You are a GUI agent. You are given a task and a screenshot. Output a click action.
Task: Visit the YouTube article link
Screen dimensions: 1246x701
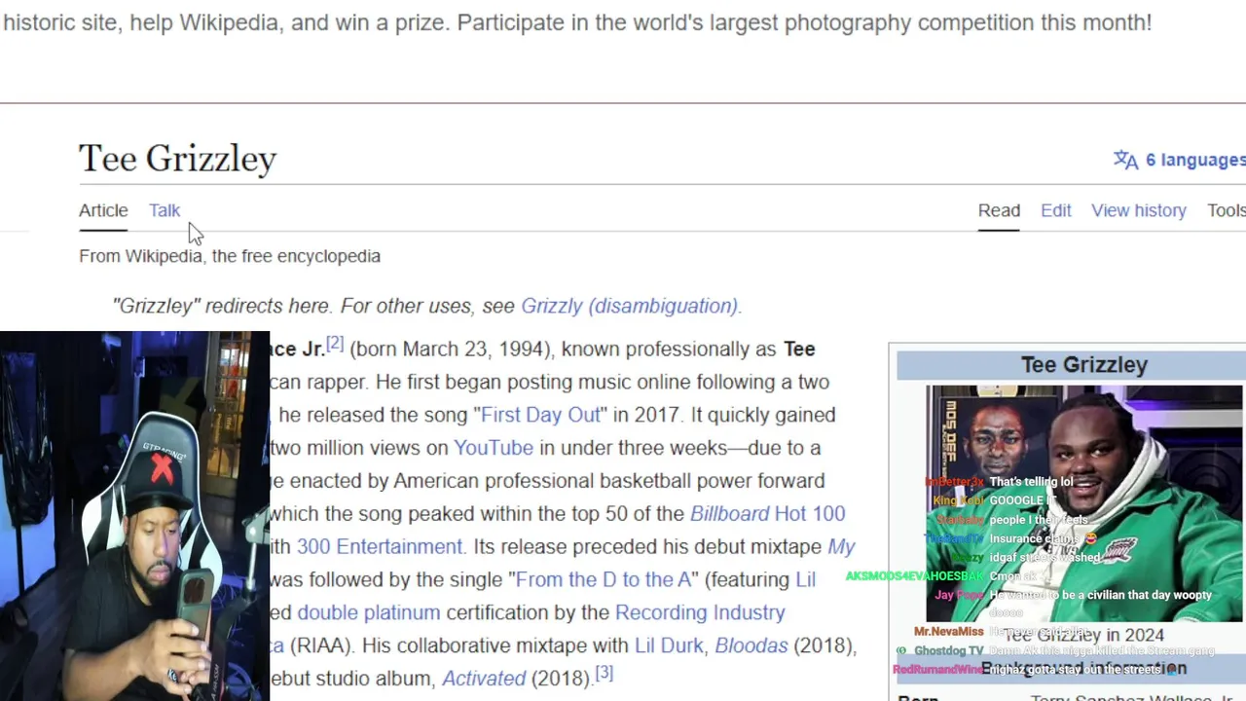[x=494, y=448]
